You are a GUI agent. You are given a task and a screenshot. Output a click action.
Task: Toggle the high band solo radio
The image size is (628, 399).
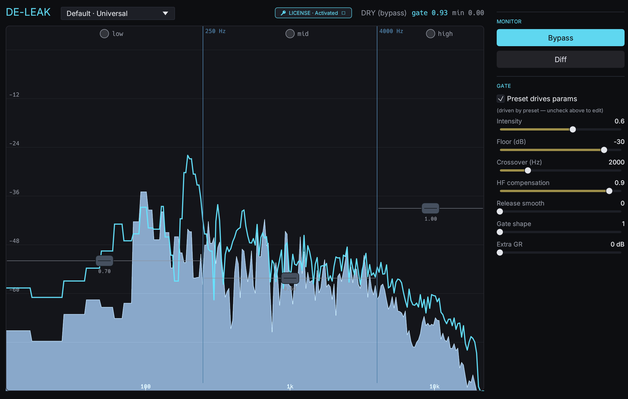point(431,34)
